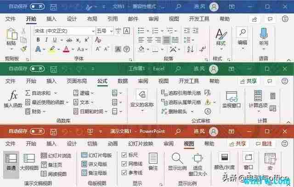Viewport: 294px width, 187px height.
Task: Expand the Styles dropdown in Word
Action: point(221,49)
